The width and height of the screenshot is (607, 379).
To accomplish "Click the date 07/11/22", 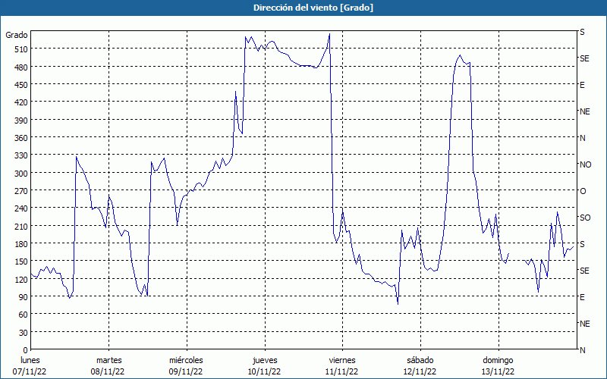I will (30, 371).
